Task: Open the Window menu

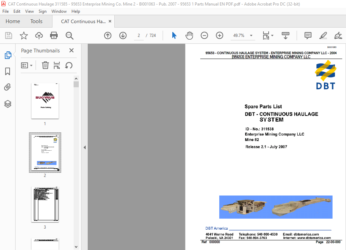Action: click(59, 11)
